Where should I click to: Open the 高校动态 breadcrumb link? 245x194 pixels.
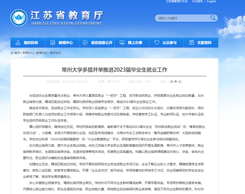click(55, 53)
